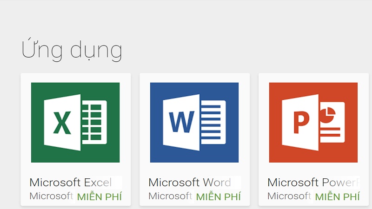Open the orange PowerPoint app icon
Screen dimensions: 372x209
[313, 122]
